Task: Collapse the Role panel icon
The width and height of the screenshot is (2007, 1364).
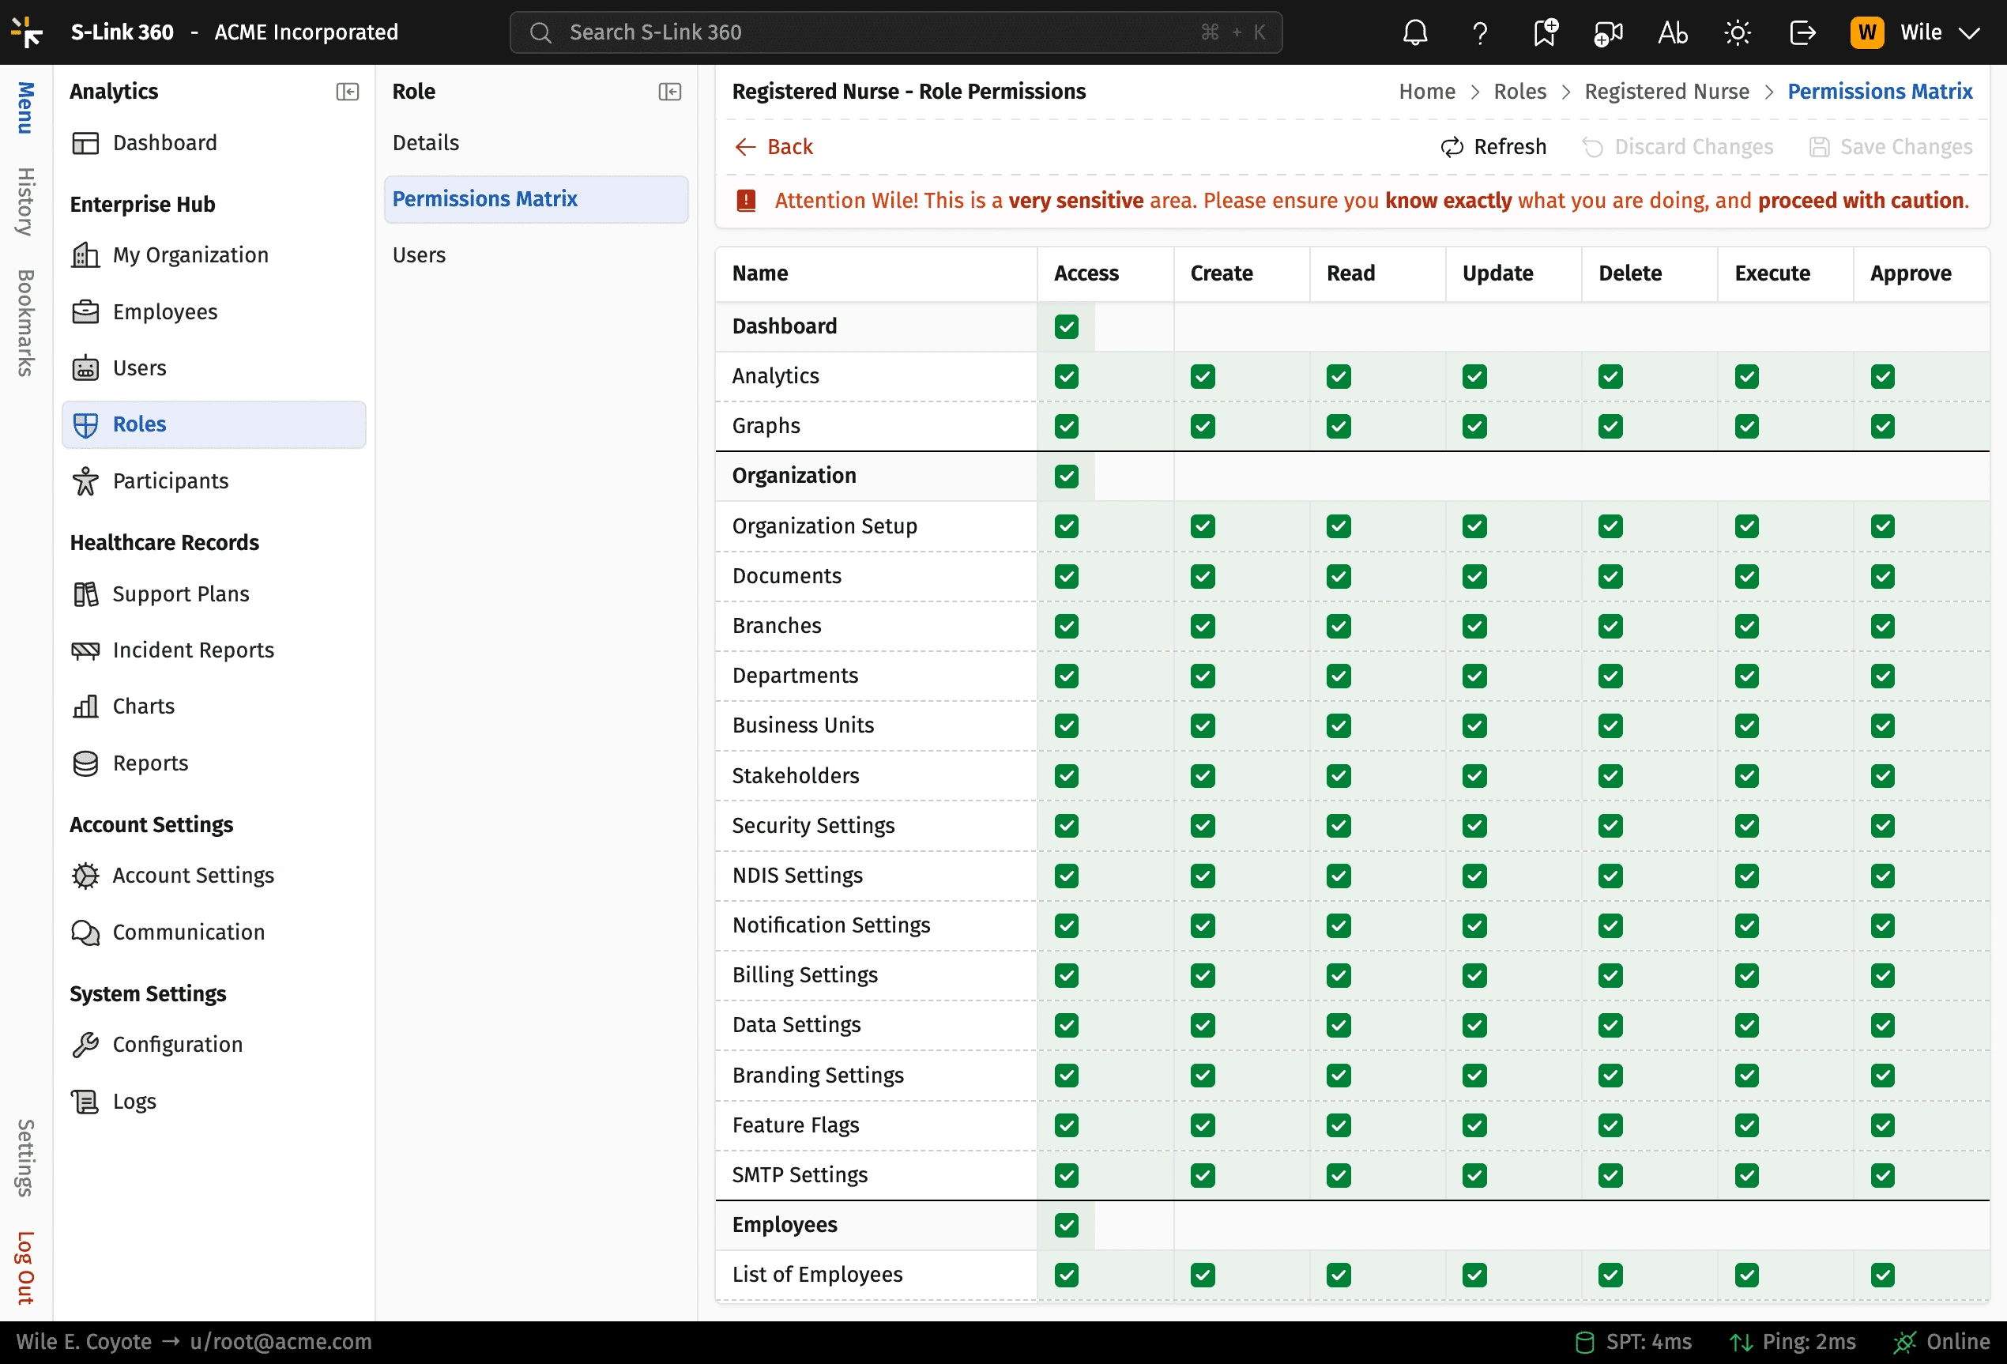Action: (x=669, y=92)
